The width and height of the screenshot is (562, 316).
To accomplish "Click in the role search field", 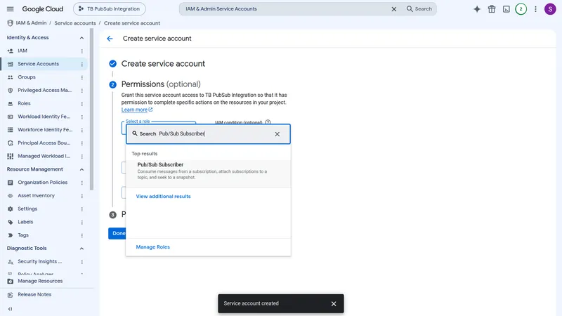I will coord(208,133).
